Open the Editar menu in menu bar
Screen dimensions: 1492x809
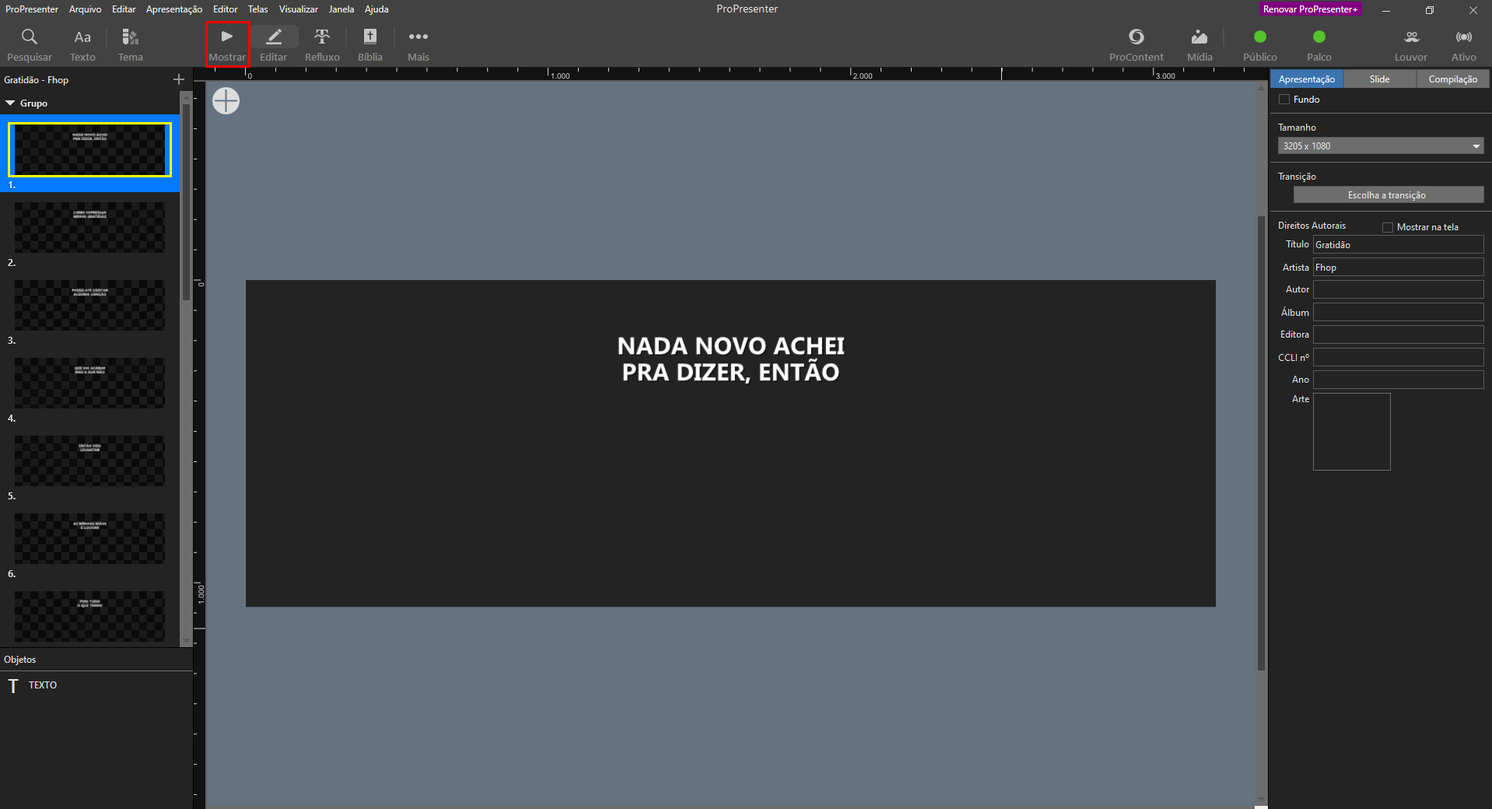(x=124, y=9)
